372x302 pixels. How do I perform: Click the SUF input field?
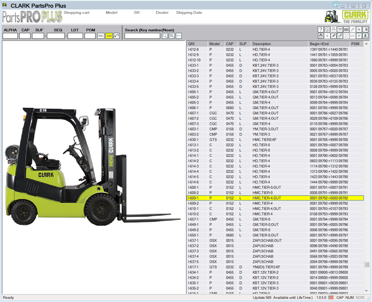pyautogui.click(x=38, y=36)
